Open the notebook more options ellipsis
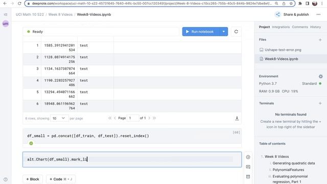The width and height of the screenshot is (327, 184). tap(318, 14)
